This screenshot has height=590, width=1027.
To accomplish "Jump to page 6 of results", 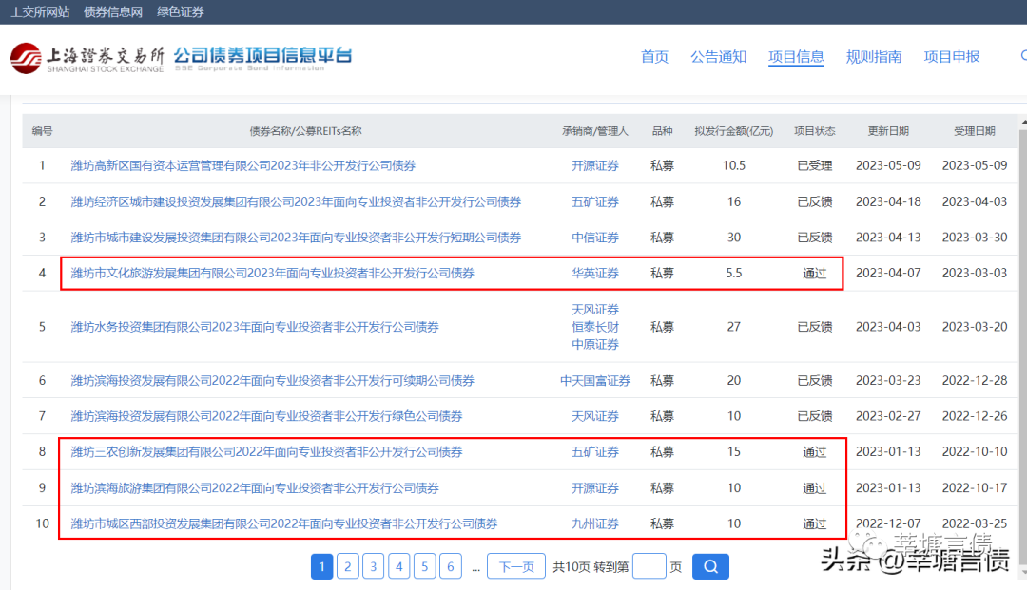I will click(x=451, y=567).
